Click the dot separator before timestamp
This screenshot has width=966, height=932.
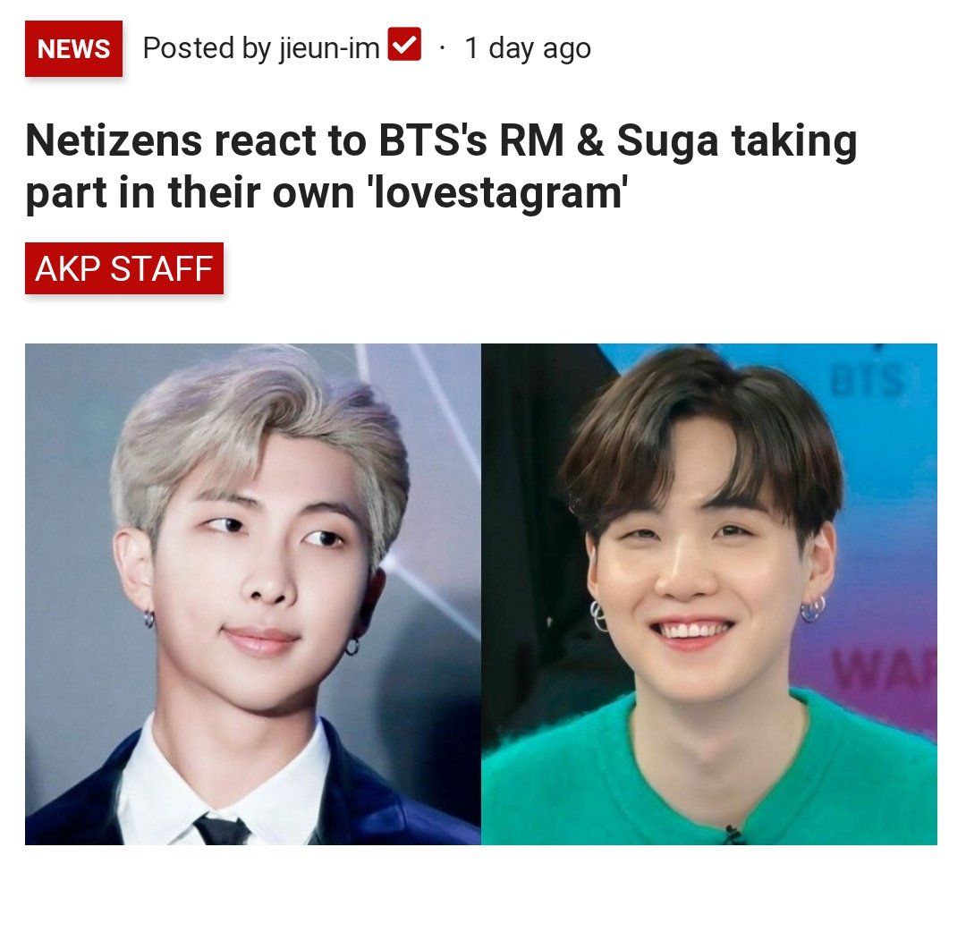442,48
